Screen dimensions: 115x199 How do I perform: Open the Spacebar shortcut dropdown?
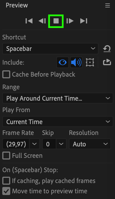click(50, 49)
